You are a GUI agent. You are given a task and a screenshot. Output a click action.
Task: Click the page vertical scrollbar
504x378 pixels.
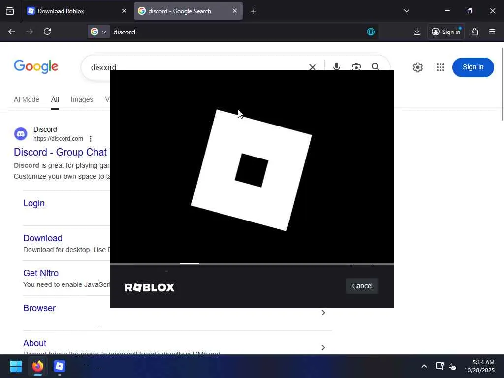502,84
